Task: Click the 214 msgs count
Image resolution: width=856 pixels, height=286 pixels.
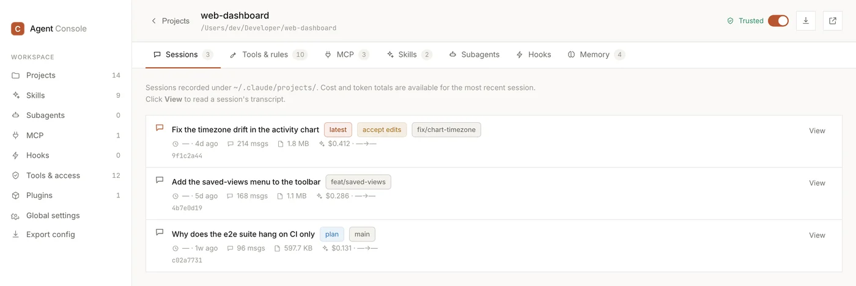Action: tap(253, 144)
